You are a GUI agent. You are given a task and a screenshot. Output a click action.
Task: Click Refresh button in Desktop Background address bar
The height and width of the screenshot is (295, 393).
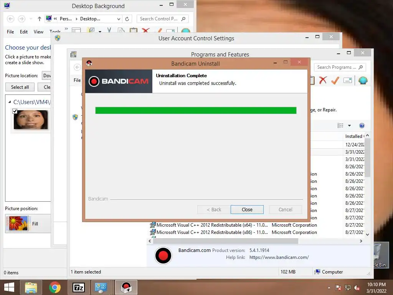127,19
